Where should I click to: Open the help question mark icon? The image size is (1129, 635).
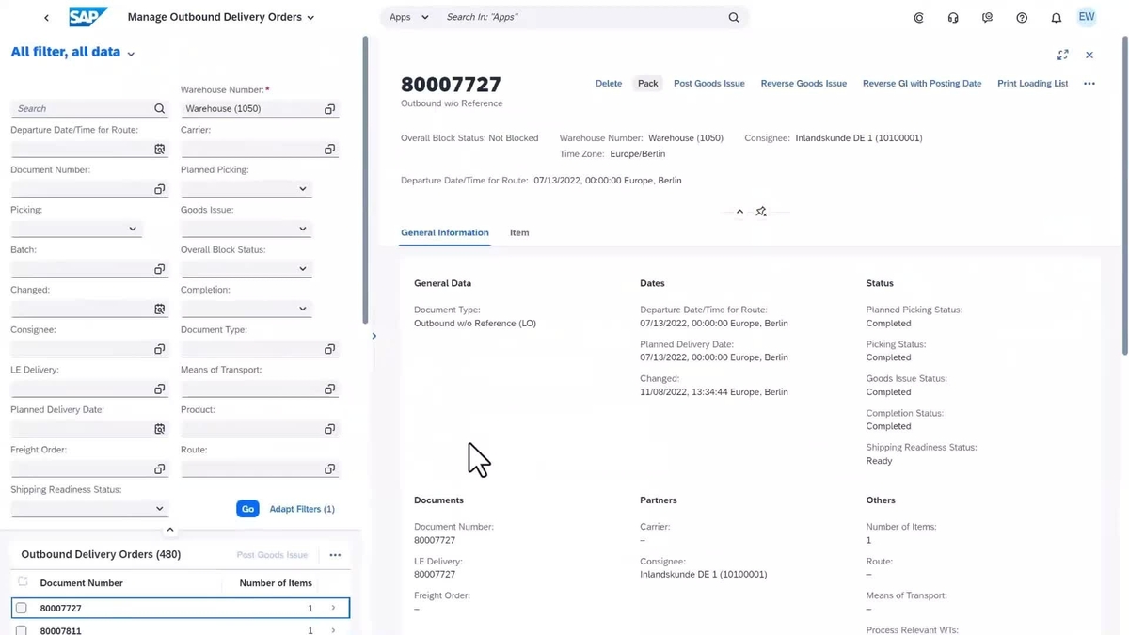[1022, 18]
